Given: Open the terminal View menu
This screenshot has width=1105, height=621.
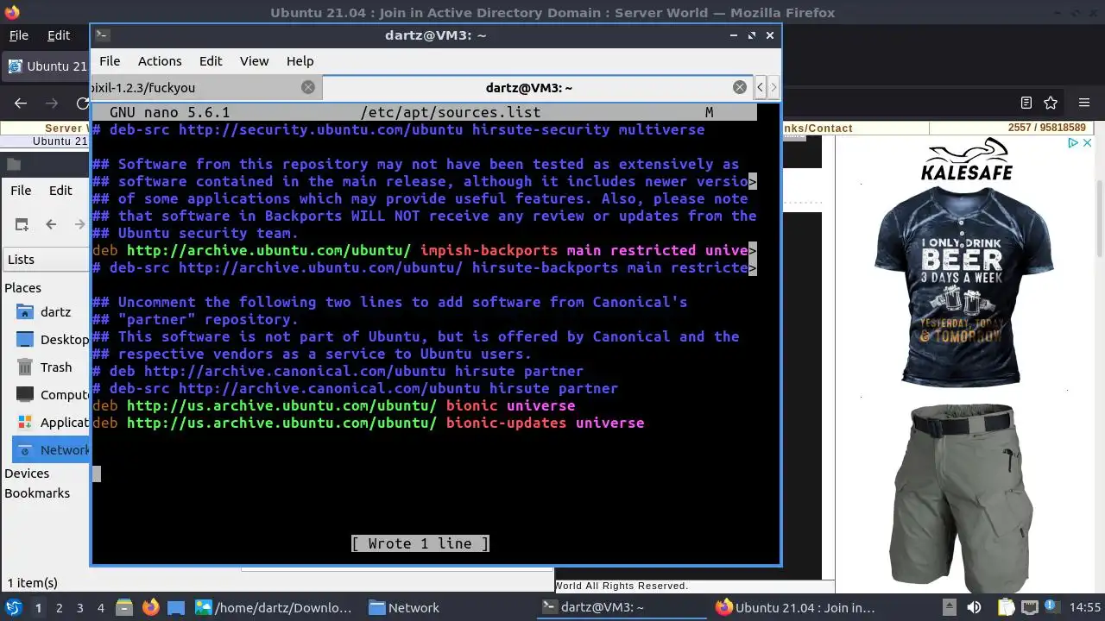Looking at the screenshot, I should (254, 61).
